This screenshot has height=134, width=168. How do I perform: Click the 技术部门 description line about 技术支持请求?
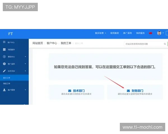point(76,94)
